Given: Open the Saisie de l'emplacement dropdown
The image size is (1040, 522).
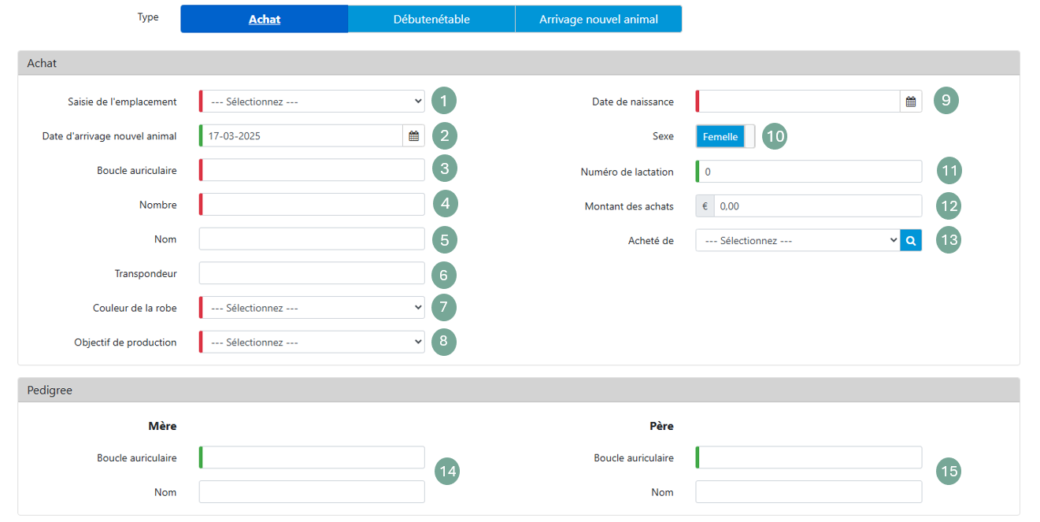Looking at the screenshot, I should (312, 102).
